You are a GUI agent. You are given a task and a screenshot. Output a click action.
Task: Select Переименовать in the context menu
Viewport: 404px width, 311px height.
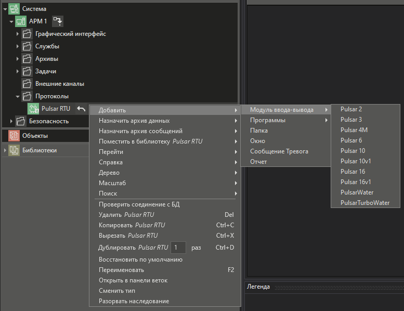click(121, 270)
